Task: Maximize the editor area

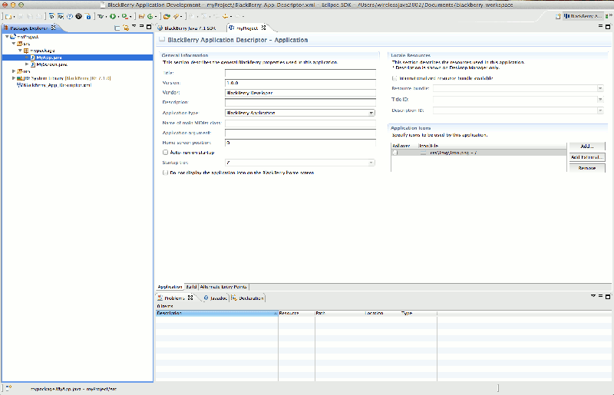Action: 608,27
